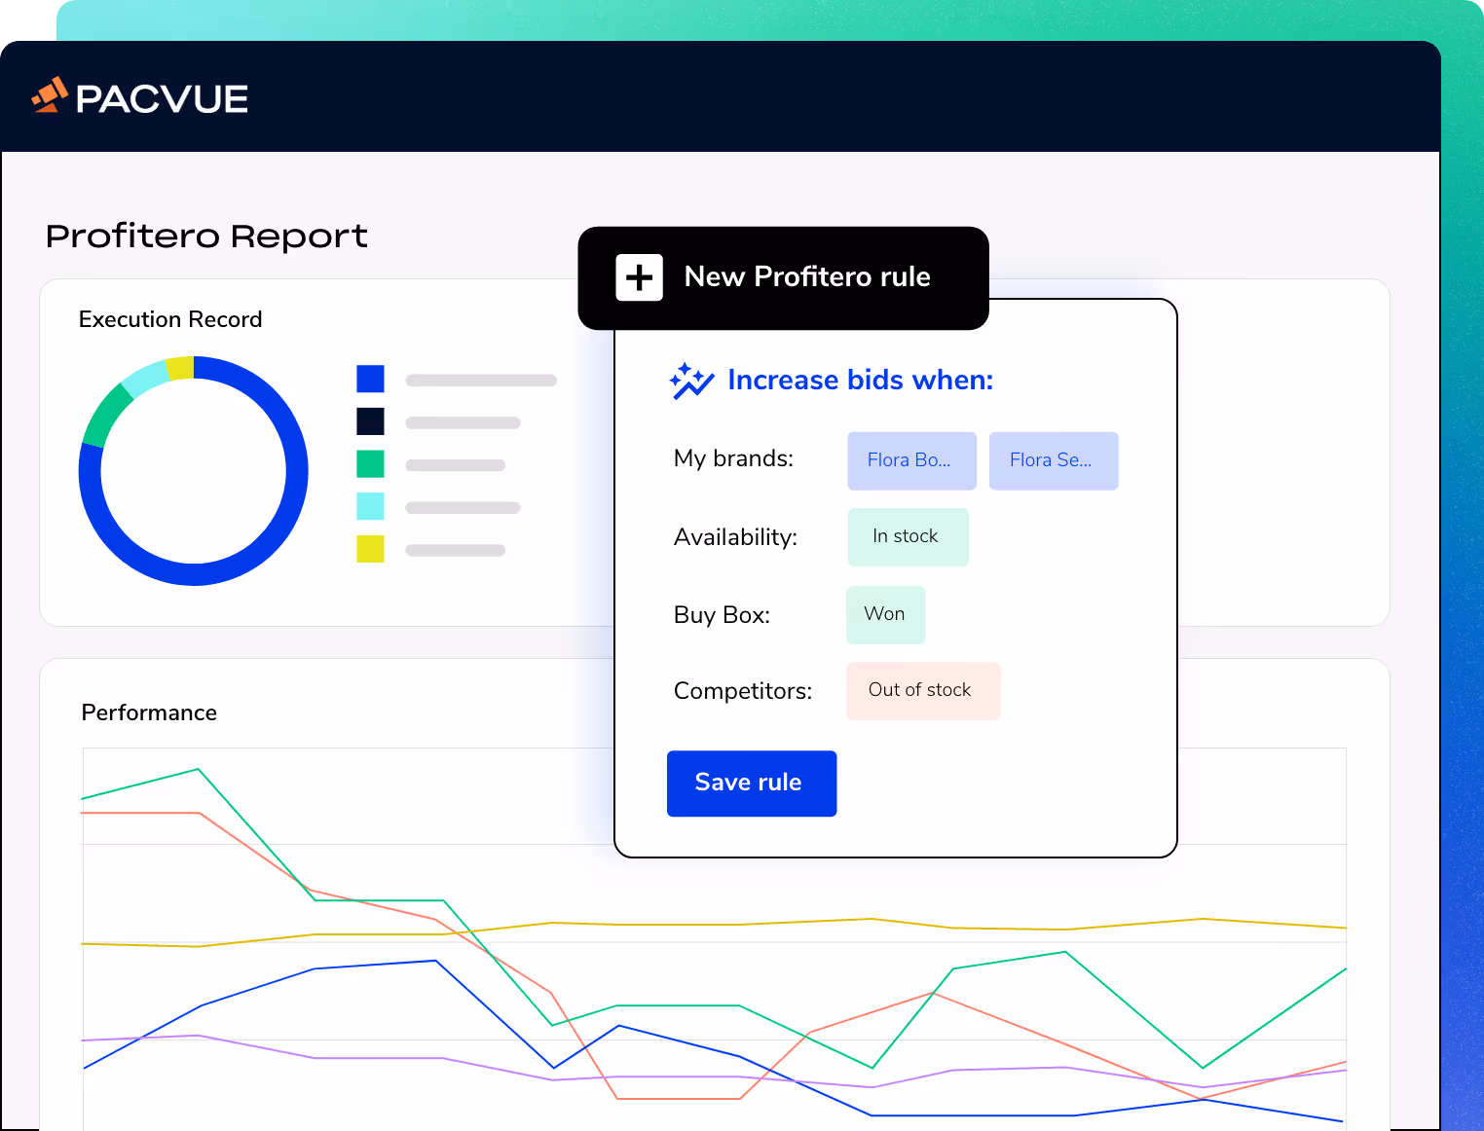Open the New Profitero rule header
The width and height of the screenshot is (1484, 1131).
(783, 278)
